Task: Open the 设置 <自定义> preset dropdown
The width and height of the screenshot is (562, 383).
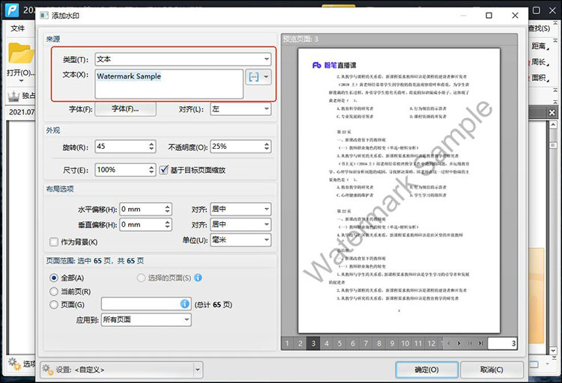Action: [198, 370]
